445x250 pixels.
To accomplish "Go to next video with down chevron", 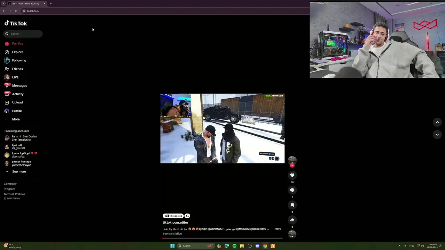I will point(437,134).
